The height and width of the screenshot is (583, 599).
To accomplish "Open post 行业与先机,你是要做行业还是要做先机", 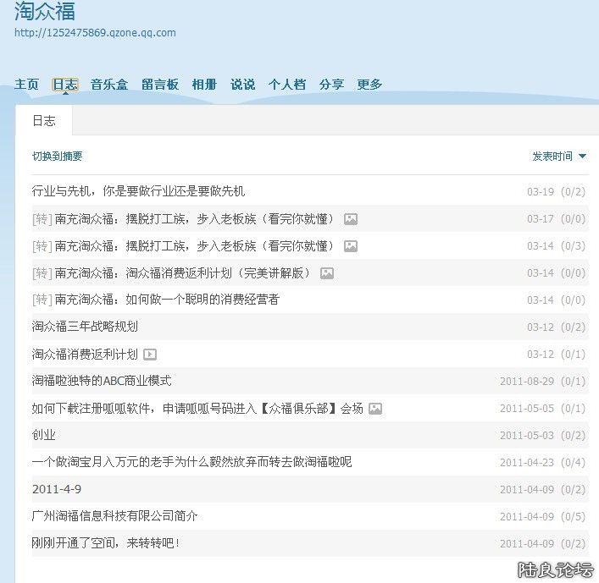I will (138, 191).
